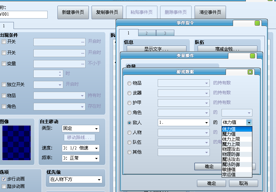
Task: Choose 魔法攻击 from the list
Action: tap(237, 160)
